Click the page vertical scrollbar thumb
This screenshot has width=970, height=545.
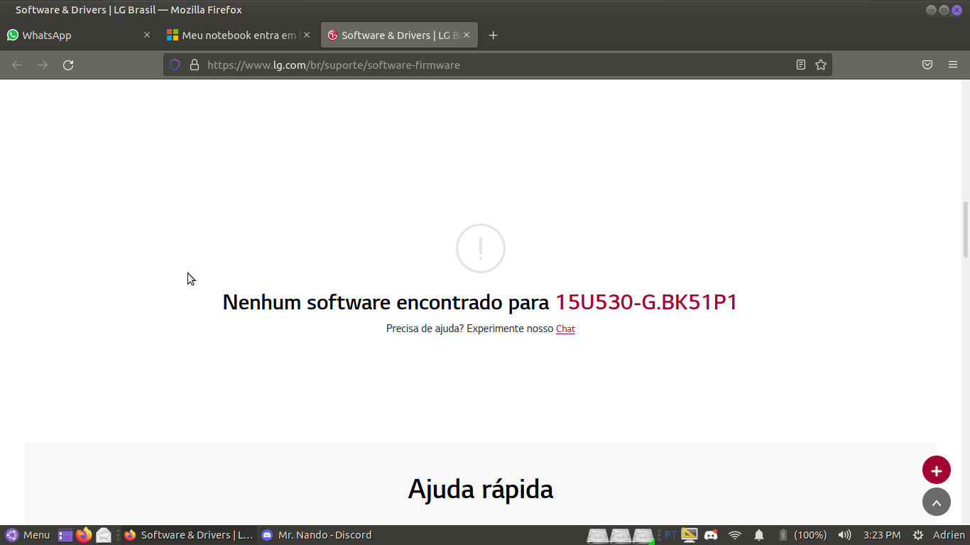[x=966, y=229]
